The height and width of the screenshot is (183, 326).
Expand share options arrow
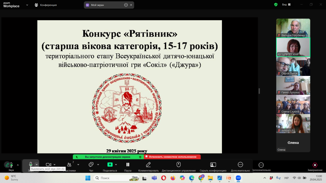[116, 165]
